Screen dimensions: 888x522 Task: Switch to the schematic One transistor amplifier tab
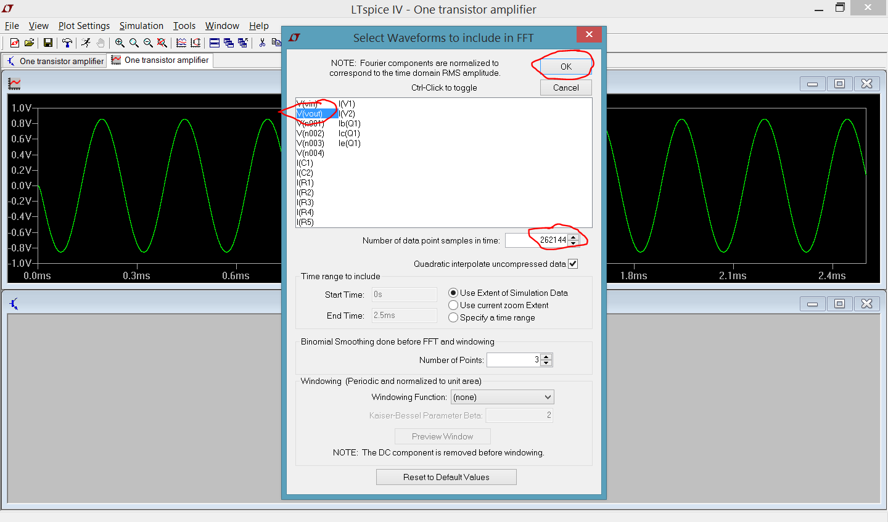(x=55, y=61)
